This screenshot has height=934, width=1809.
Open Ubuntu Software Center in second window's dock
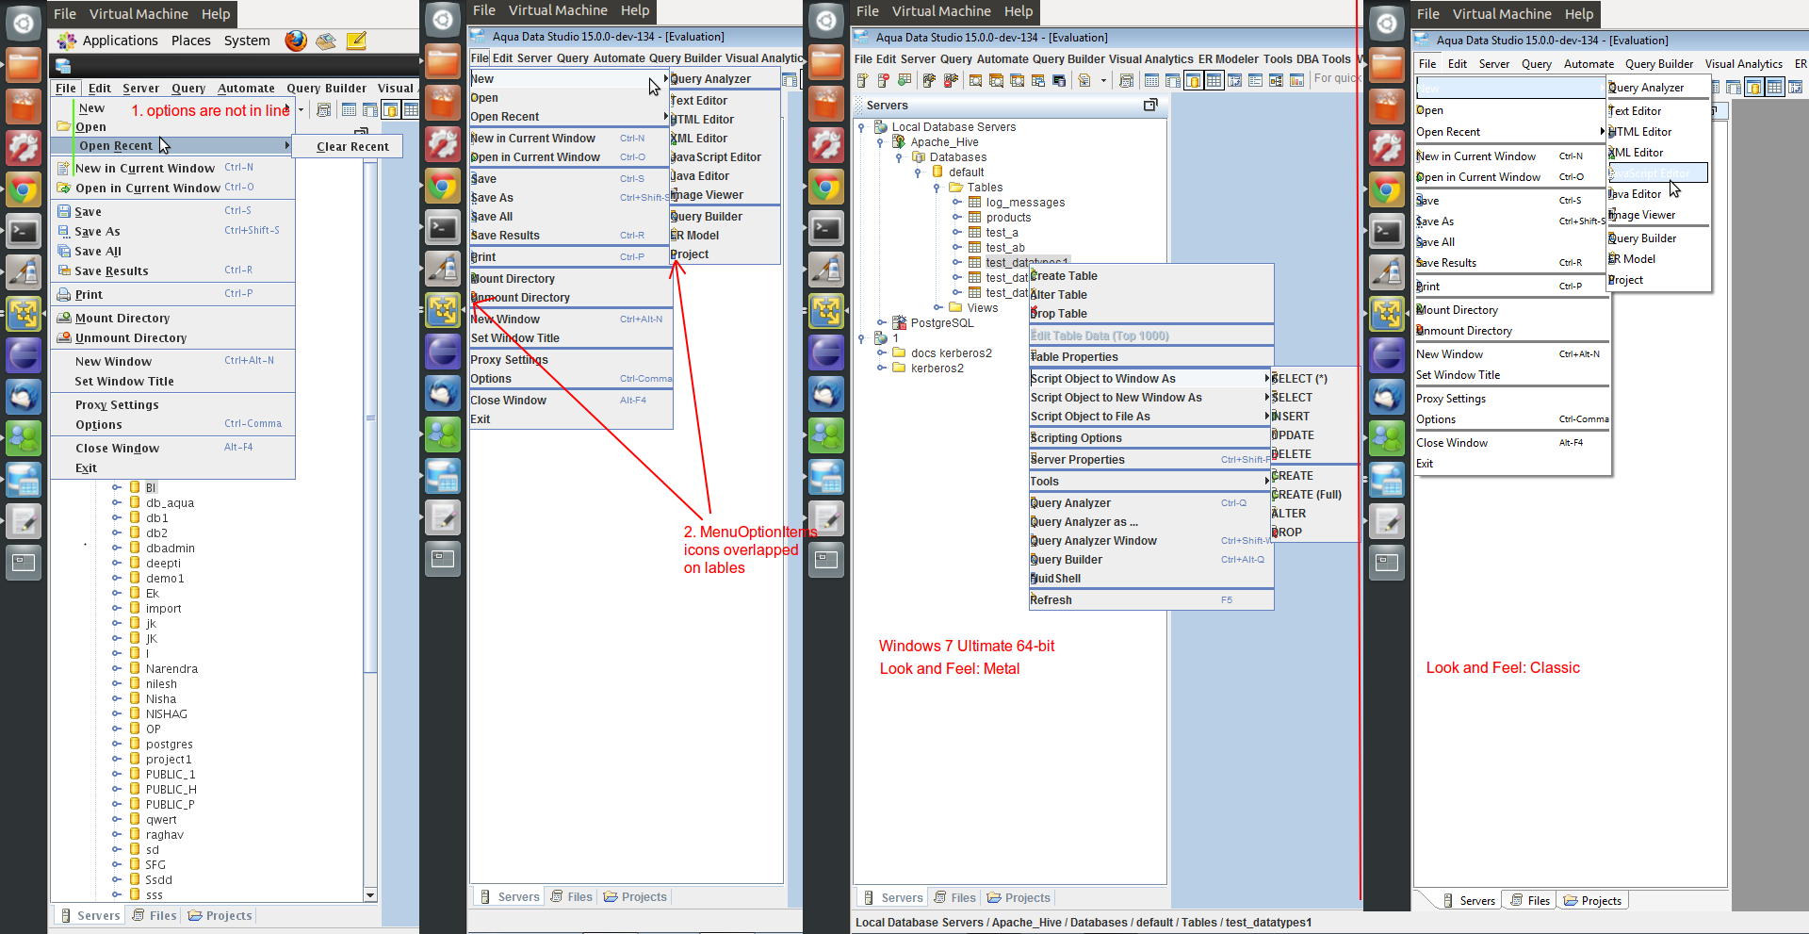[x=443, y=103]
